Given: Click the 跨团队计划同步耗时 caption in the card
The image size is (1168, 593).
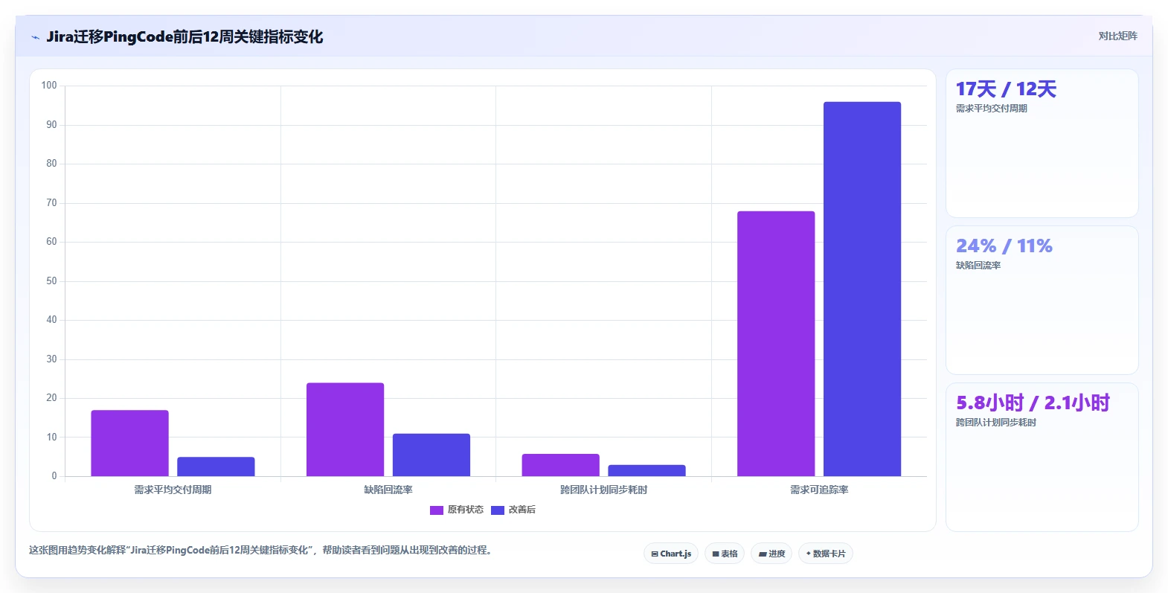Looking at the screenshot, I should point(996,423).
